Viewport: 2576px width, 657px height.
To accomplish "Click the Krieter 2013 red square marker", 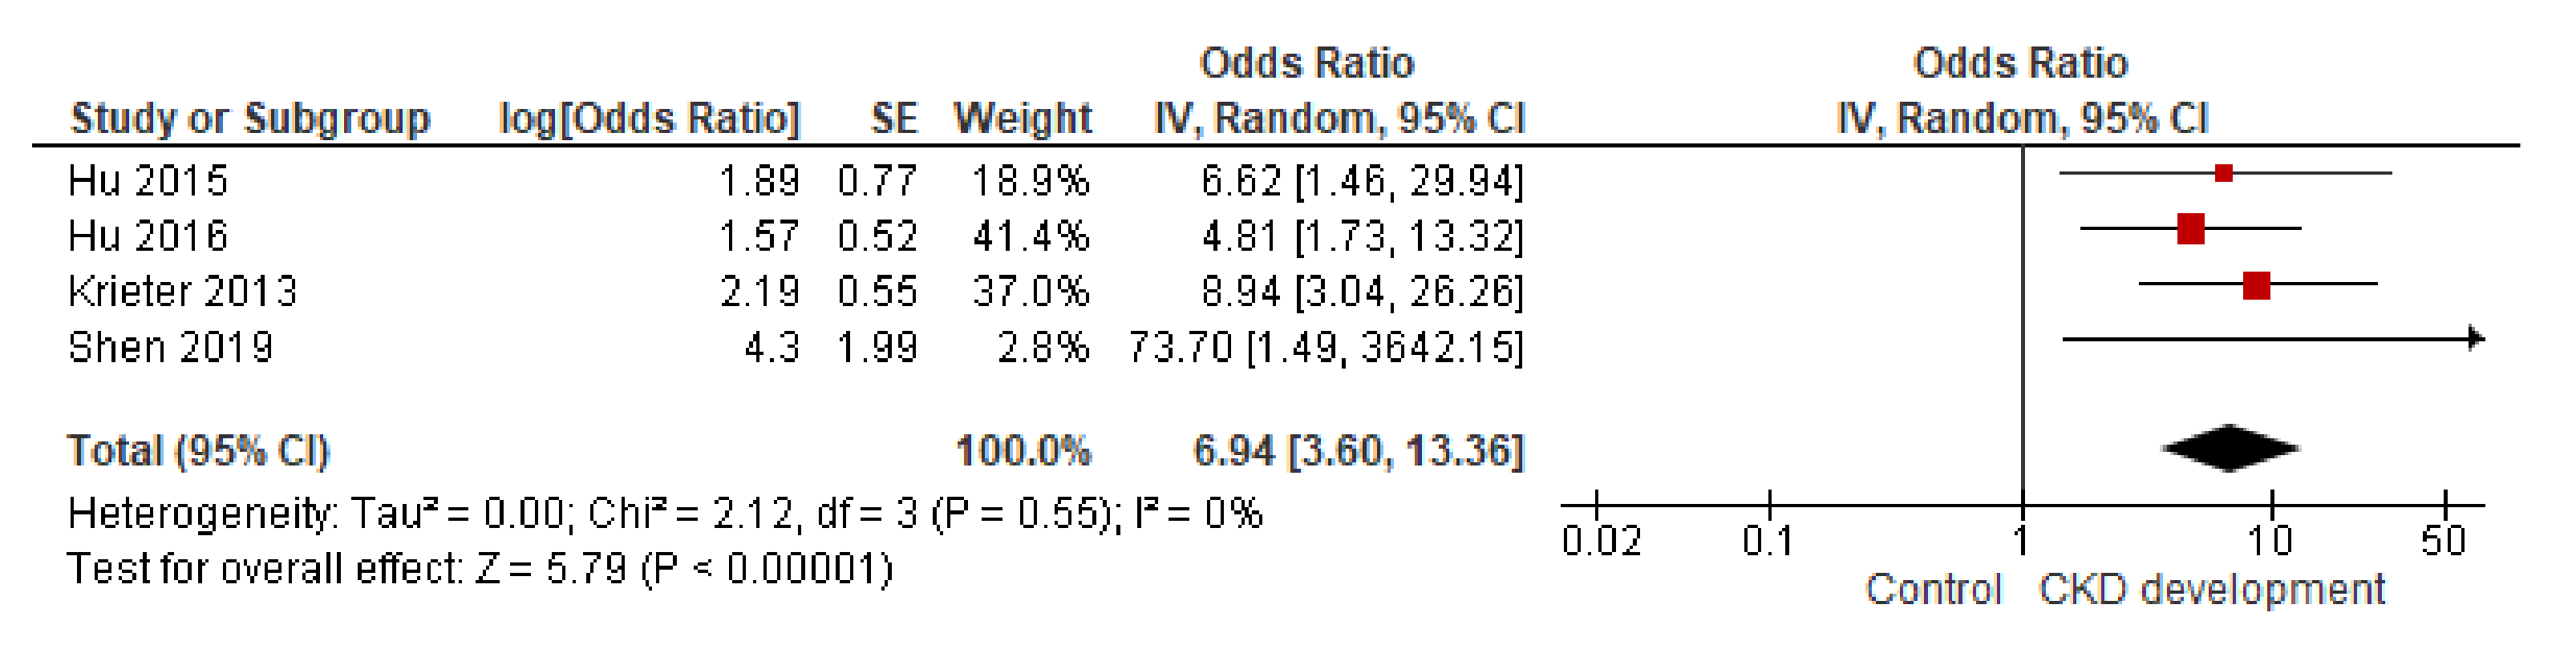I will point(2256,285).
